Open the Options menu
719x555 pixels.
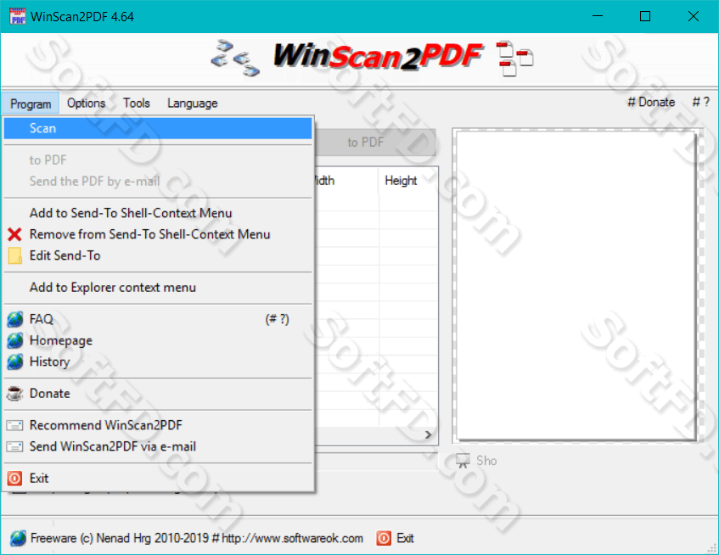coord(87,104)
